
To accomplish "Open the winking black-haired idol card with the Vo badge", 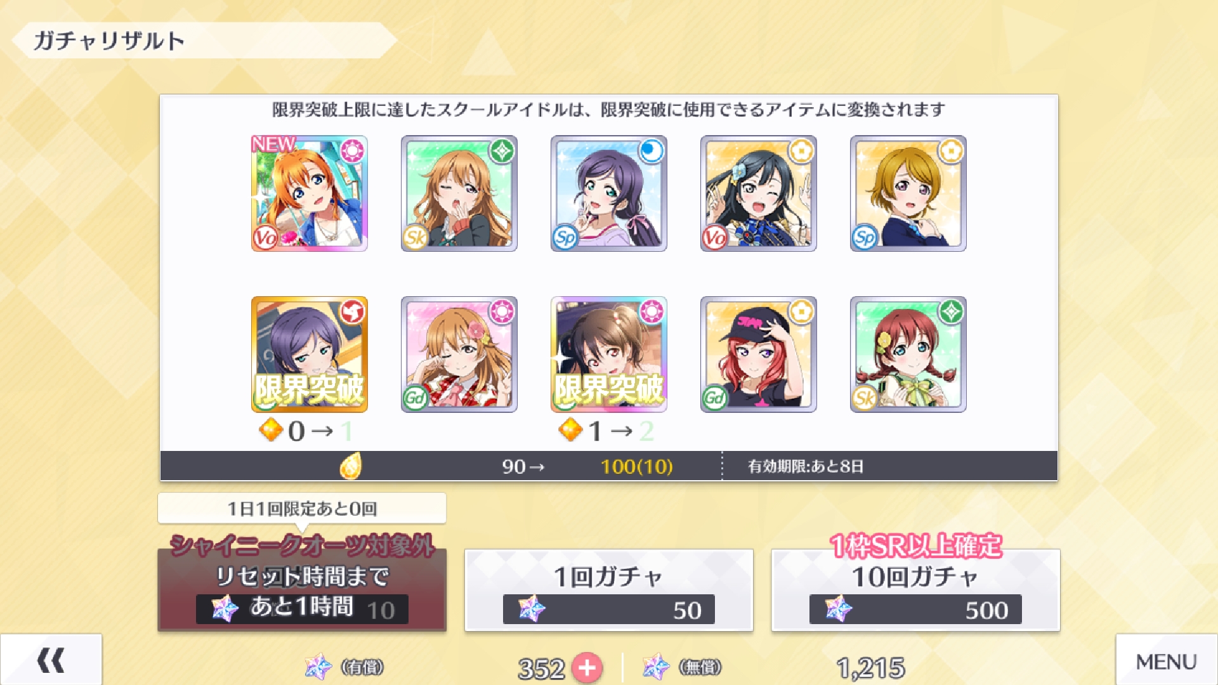I will pos(759,193).
